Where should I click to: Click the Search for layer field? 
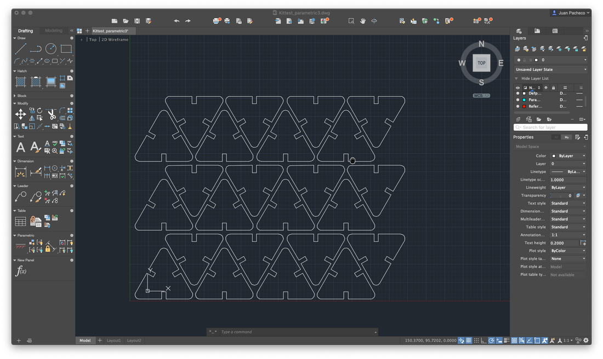point(550,128)
